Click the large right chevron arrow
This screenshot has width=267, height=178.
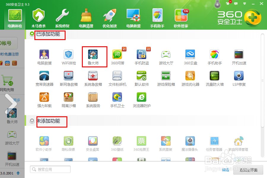(x=11, y=104)
